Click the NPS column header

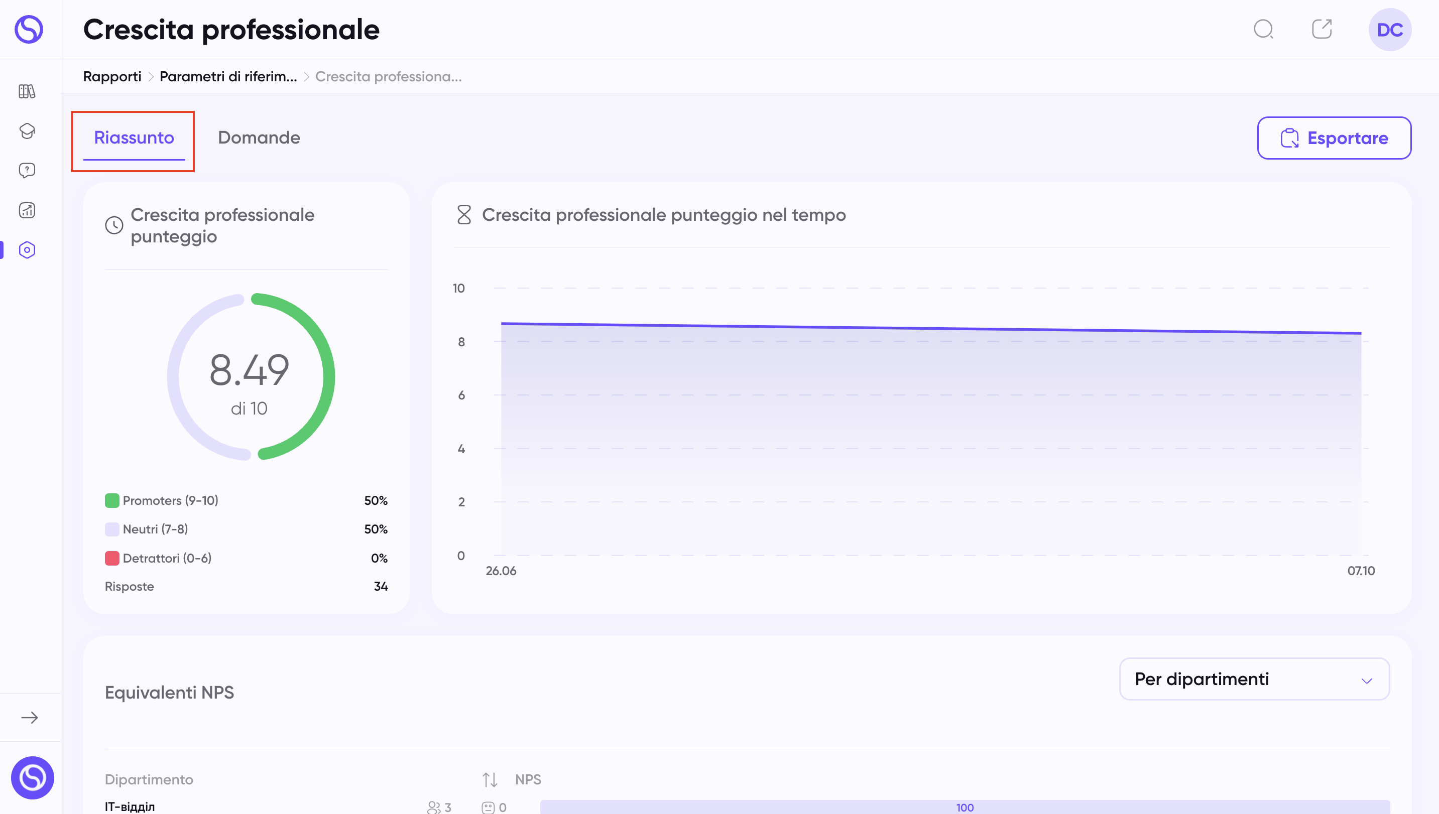tap(528, 779)
